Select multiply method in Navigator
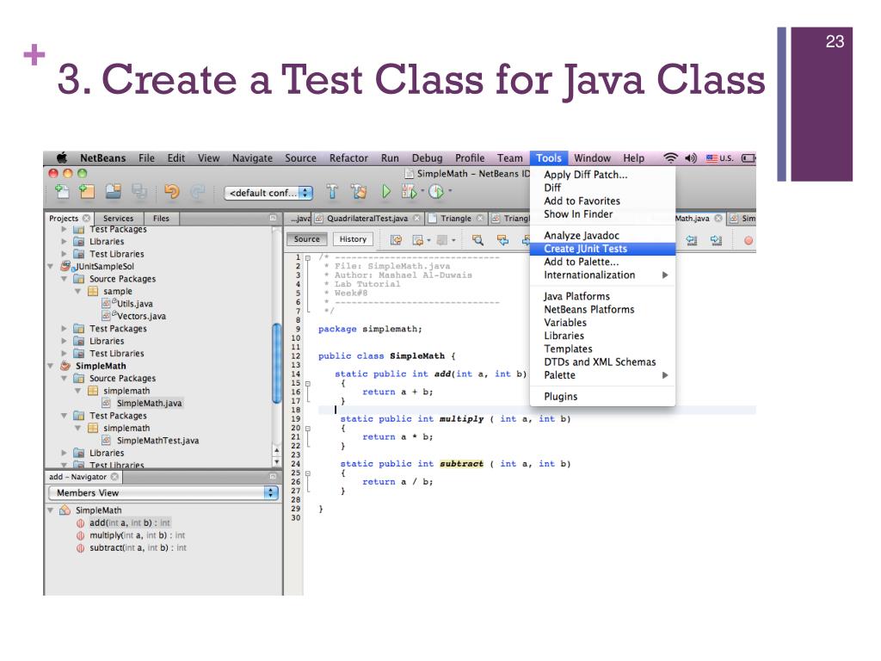This screenshot has width=881, height=661. 137,535
